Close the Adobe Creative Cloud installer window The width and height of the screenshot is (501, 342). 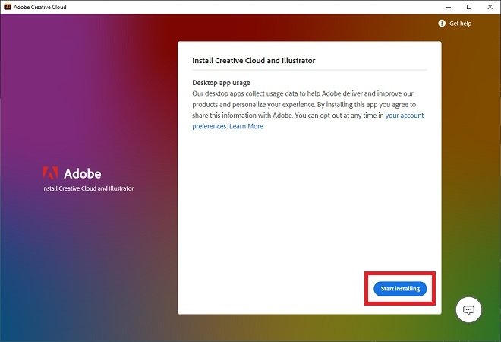click(490, 7)
